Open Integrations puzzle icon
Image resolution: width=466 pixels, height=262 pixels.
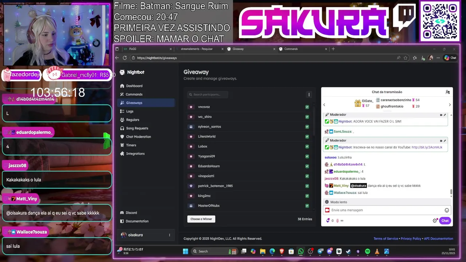tap(122, 154)
